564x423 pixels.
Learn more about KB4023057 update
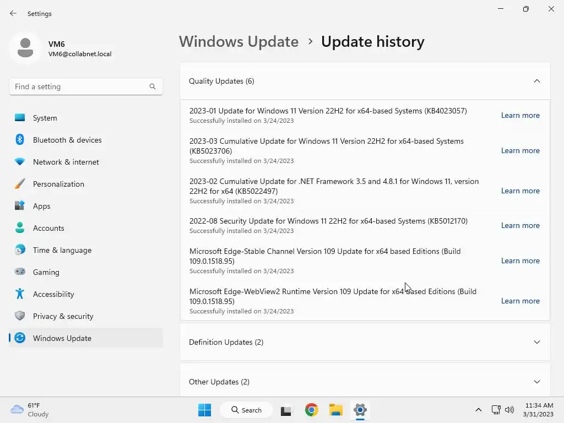(520, 116)
